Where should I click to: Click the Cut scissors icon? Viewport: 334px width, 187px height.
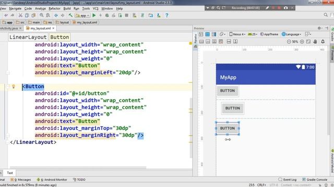pyautogui.click(x=20, y=15)
